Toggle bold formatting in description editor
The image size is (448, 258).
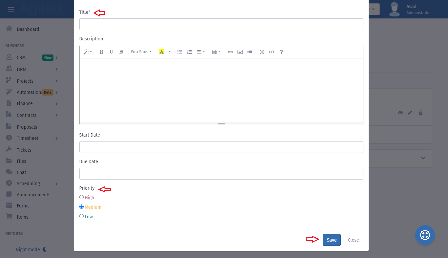101,52
